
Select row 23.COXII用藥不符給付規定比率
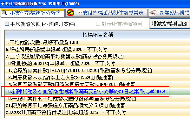click(x=97, y=112)
